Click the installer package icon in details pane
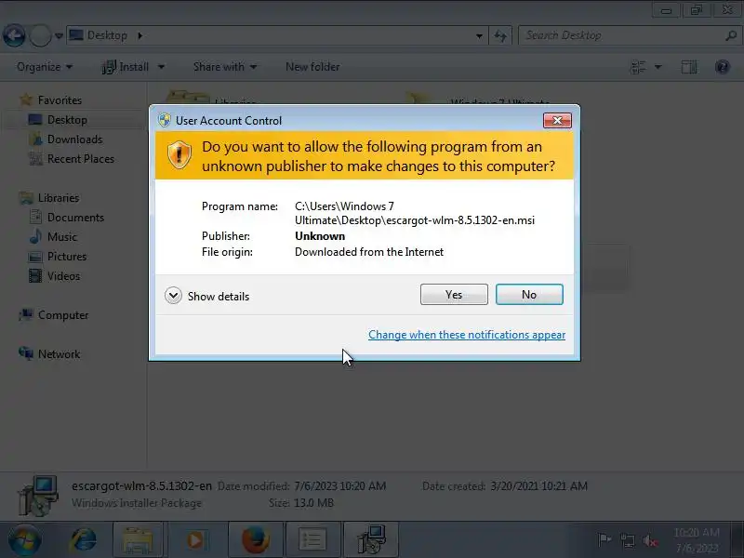The width and height of the screenshot is (744, 558). click(38, 496)
